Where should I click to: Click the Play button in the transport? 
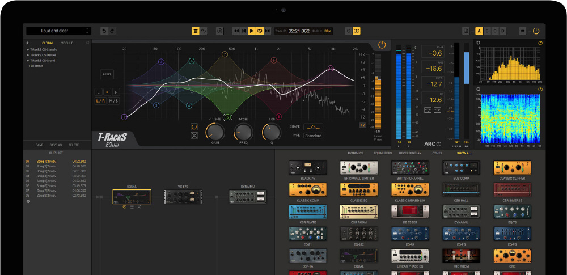[252, 31]
